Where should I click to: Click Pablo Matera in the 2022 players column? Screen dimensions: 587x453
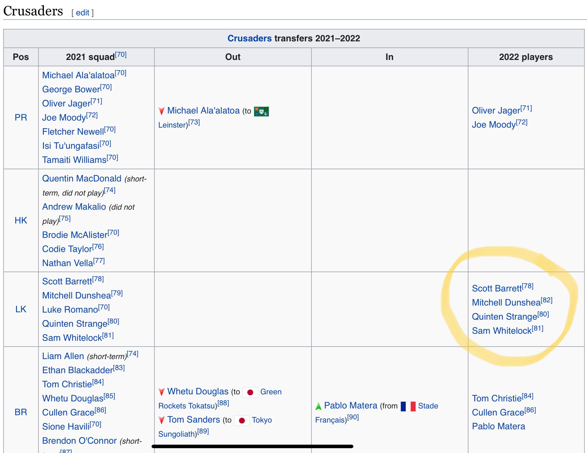tap(498, 426)
